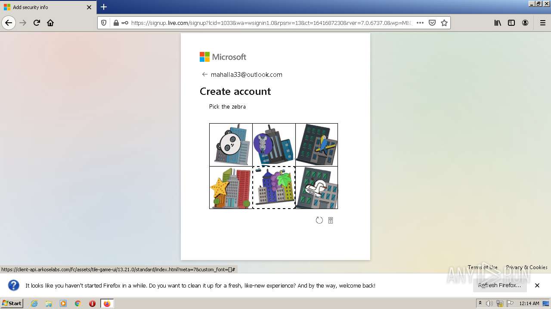Launch Chrome from the taskbar
Viewport: 551px width, 309px height.
coord(78,303)
